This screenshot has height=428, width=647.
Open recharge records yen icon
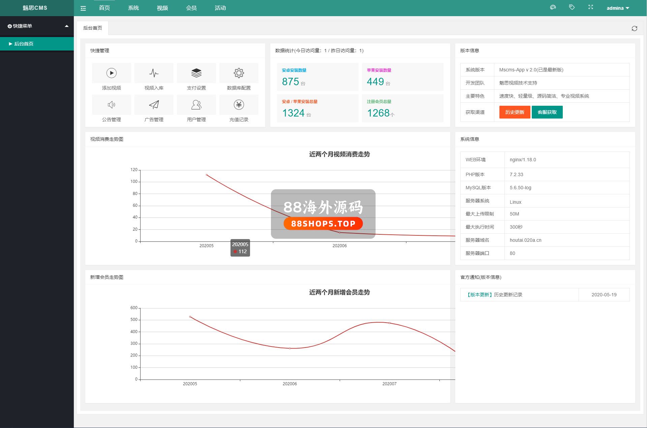click(x=239, y=105)
